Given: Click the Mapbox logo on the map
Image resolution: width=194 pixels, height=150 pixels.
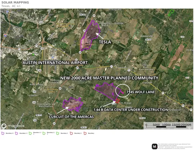Looking at the screenshot, I should click(13, 125).
